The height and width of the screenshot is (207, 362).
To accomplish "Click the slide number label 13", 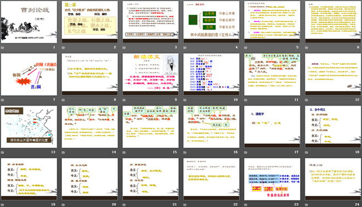I will [53, 152].
